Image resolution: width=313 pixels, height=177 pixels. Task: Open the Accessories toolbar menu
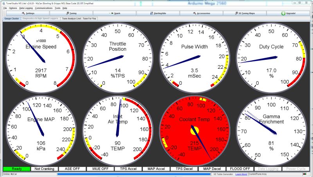(x=201, y=13)
